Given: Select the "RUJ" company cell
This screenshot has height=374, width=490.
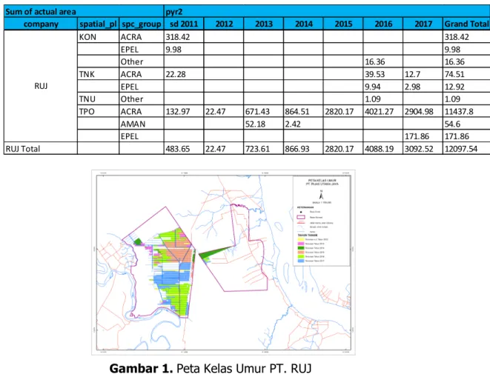Looking at the screenshot, I should [x=41, y=86].
